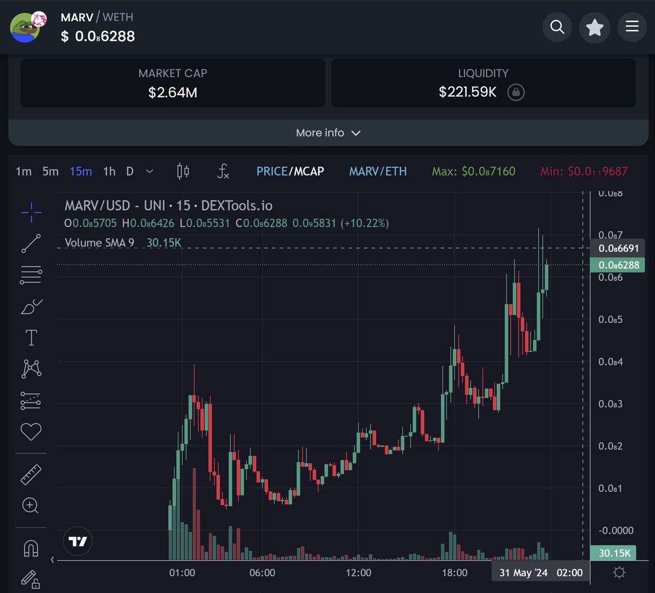Screen dimensions: 655x593
Task: Toggle MARV denomination
Action: click(x=364, y=171)
